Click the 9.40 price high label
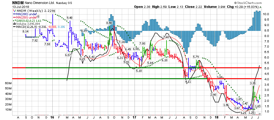 point(69,18)
